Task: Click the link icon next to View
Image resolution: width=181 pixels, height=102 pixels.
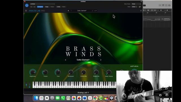Action: 140,7
